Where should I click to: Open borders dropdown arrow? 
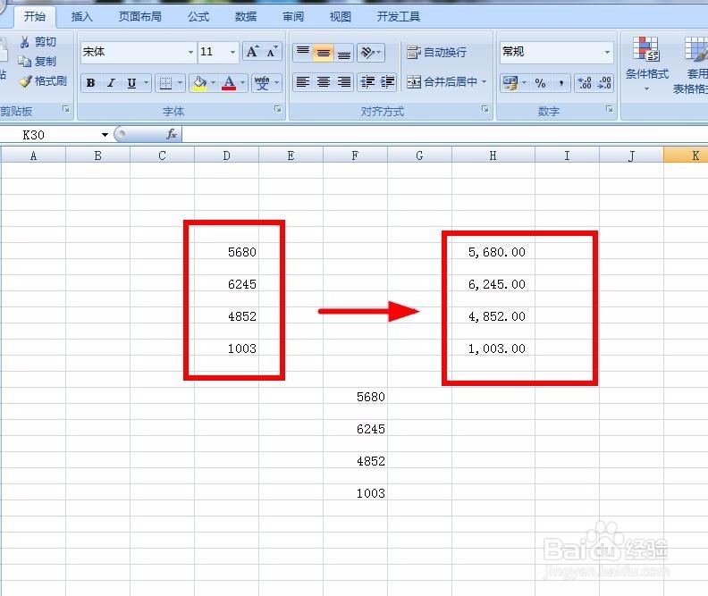pyautogui.click(x=180, y=83)
